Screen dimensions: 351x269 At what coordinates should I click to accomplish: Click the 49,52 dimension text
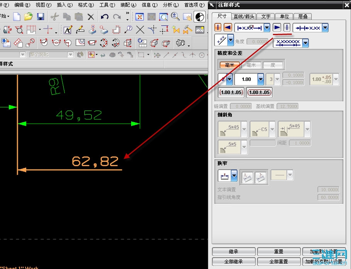tap(79, 115)
